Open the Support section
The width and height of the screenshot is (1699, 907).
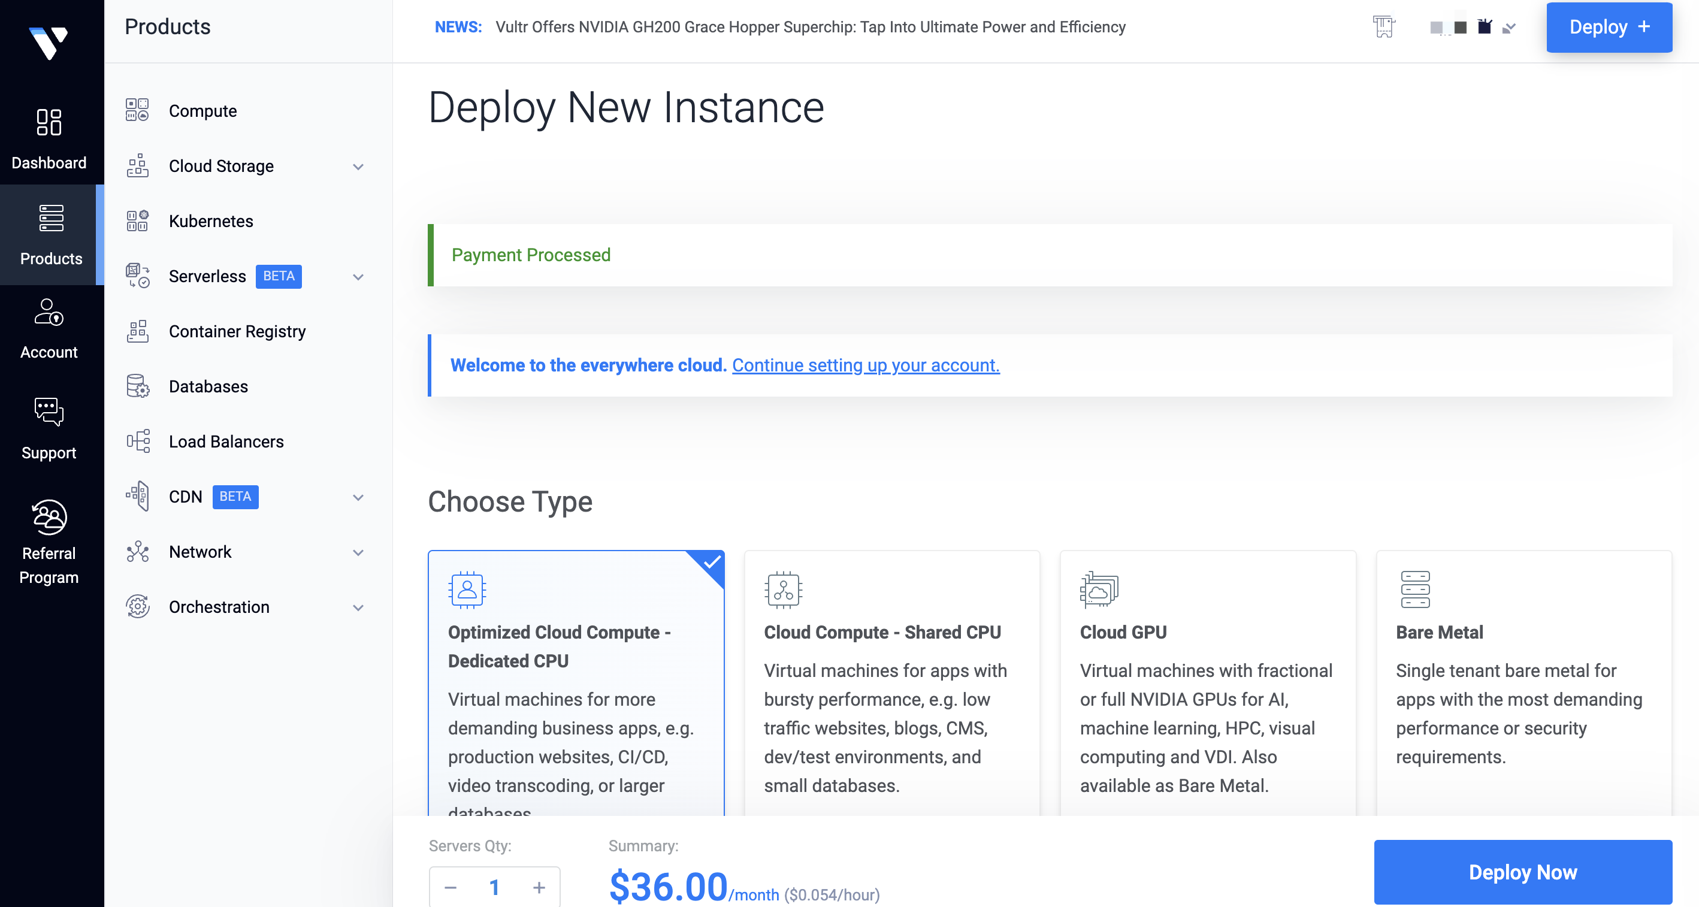pos(49,429)
